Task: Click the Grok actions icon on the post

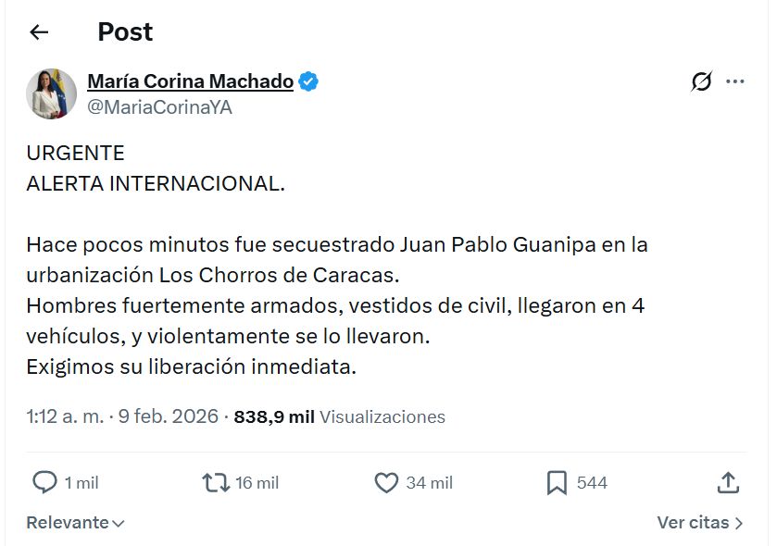Action: [x=701, y=81]
